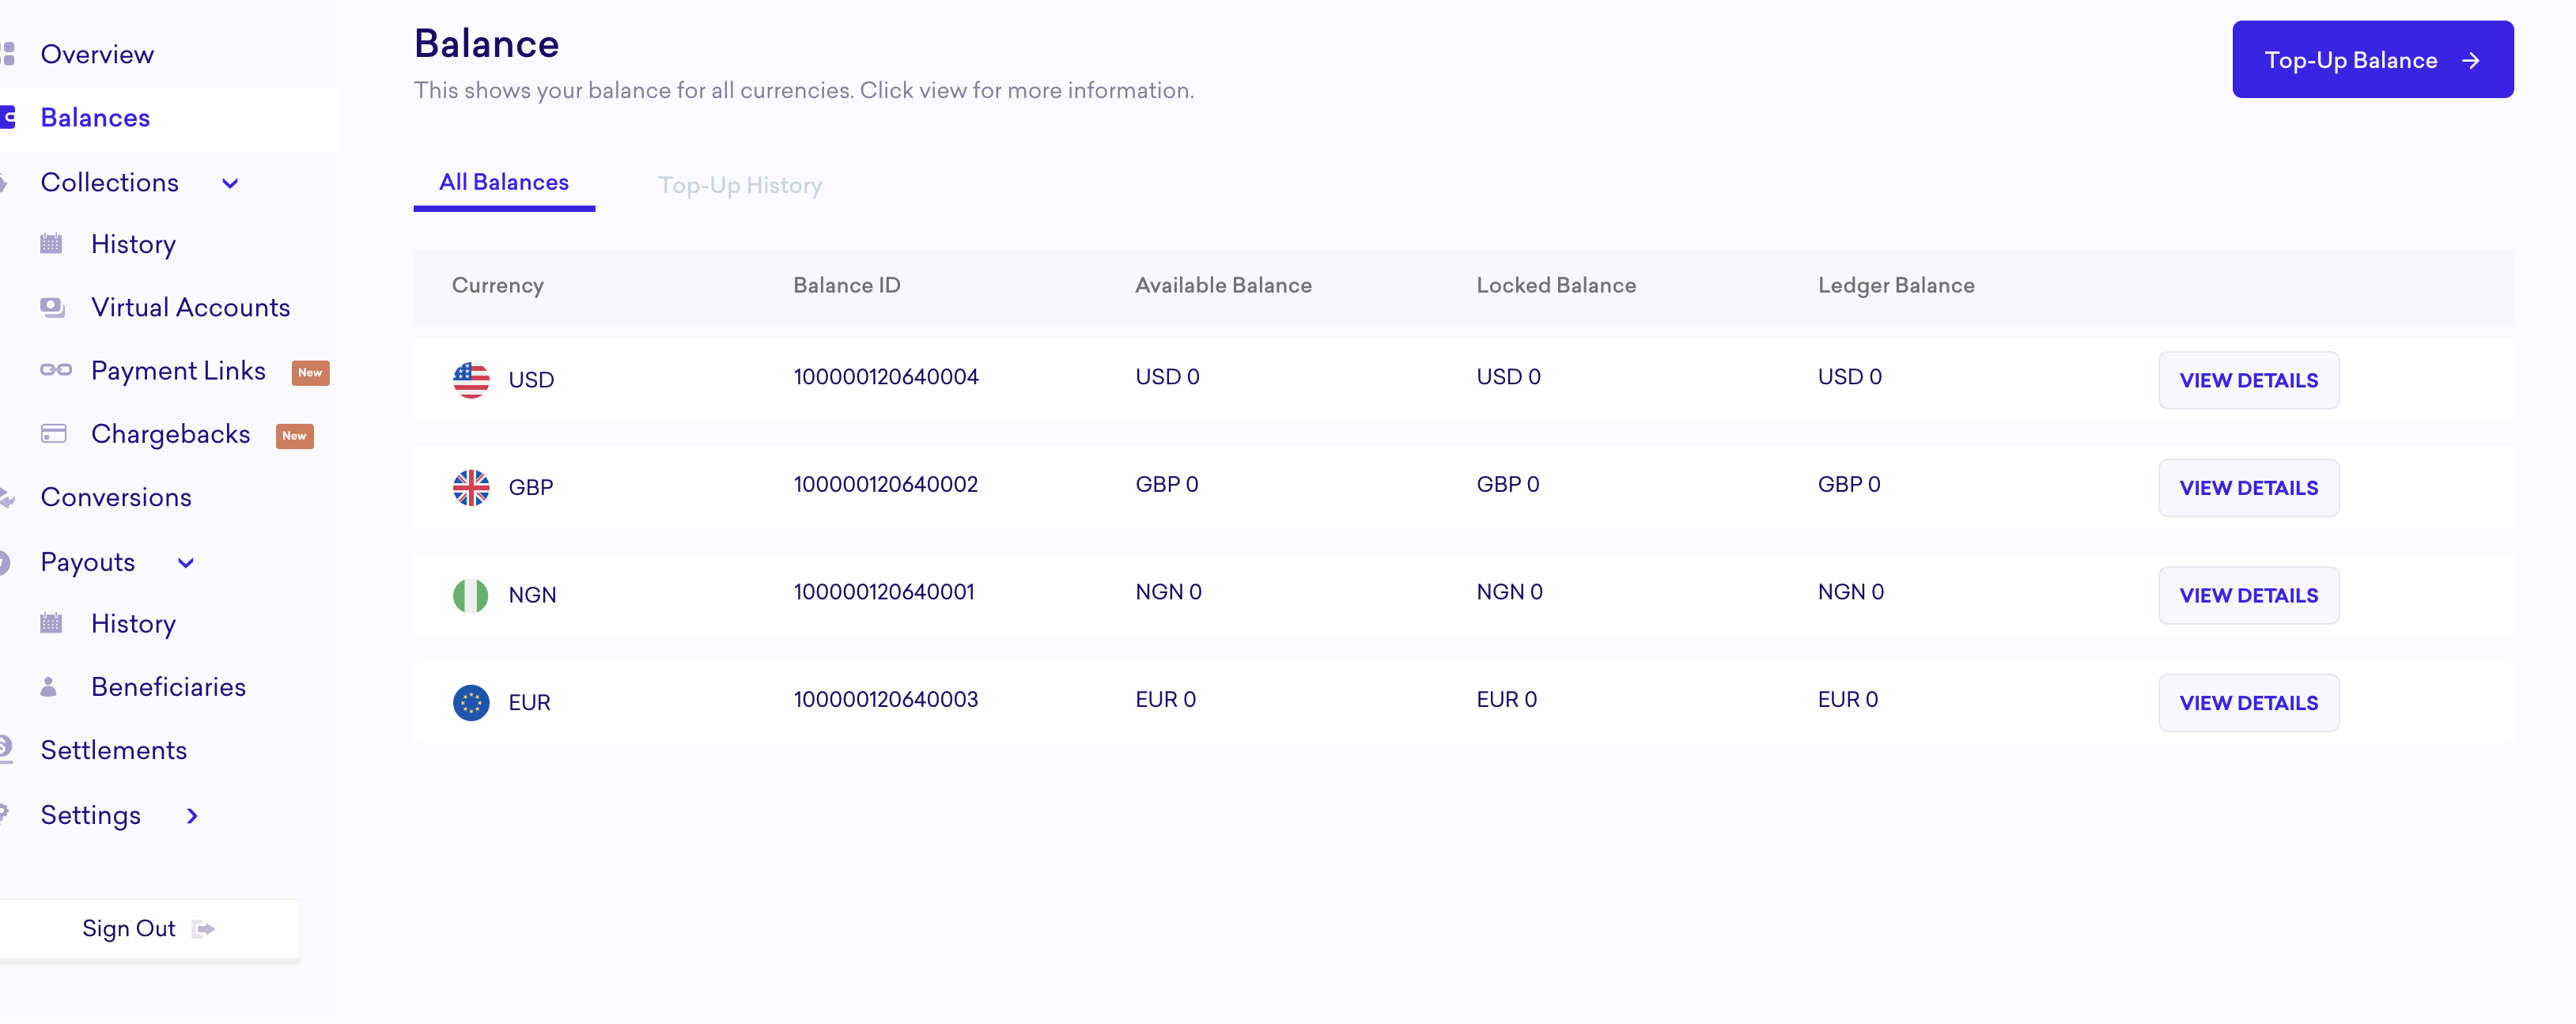Click the GBP flag icon

[x=471, y=487]
